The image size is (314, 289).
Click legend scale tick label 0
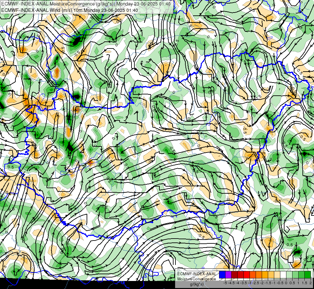click(286, 283)
